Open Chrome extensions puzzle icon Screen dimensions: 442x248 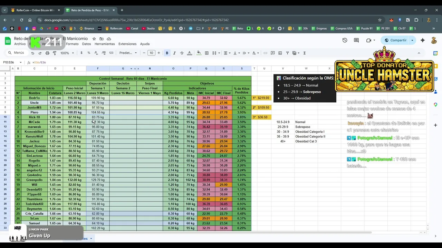[416, 20]
